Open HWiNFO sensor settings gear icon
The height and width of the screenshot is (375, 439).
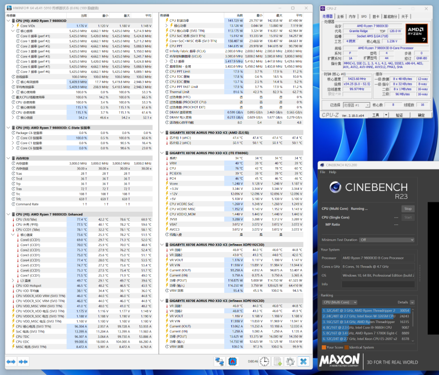click(x=290, y=362)
